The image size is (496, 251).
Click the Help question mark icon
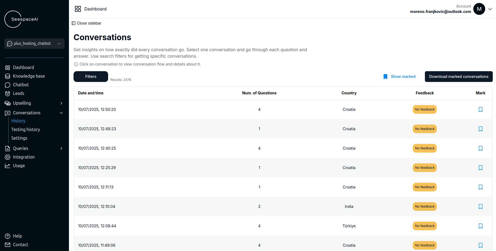[x=8, y=236]
